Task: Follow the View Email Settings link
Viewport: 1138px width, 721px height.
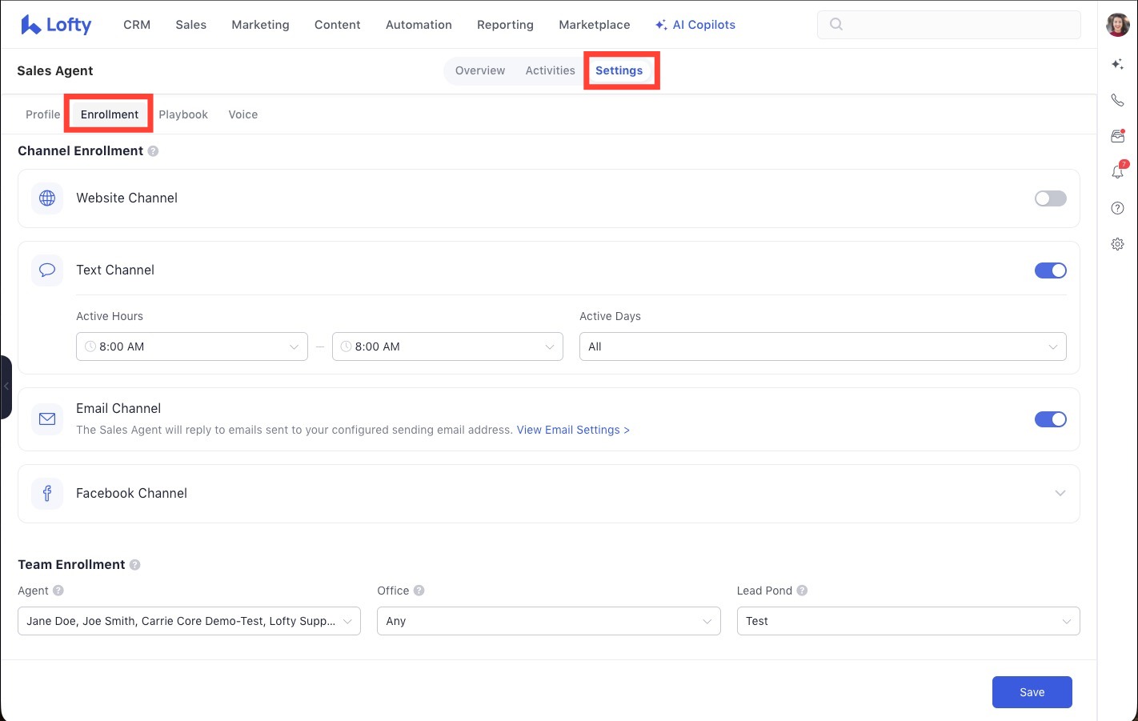Action: (x=573, y=430)
